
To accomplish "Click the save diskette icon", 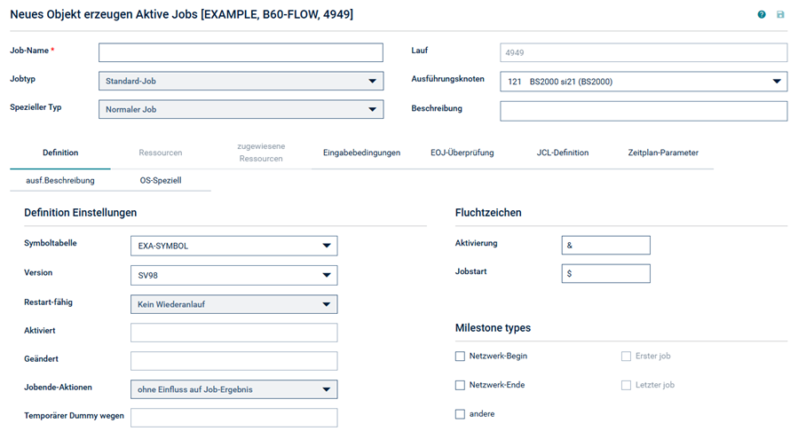I will pyautogui.click(x=780, y=14).
